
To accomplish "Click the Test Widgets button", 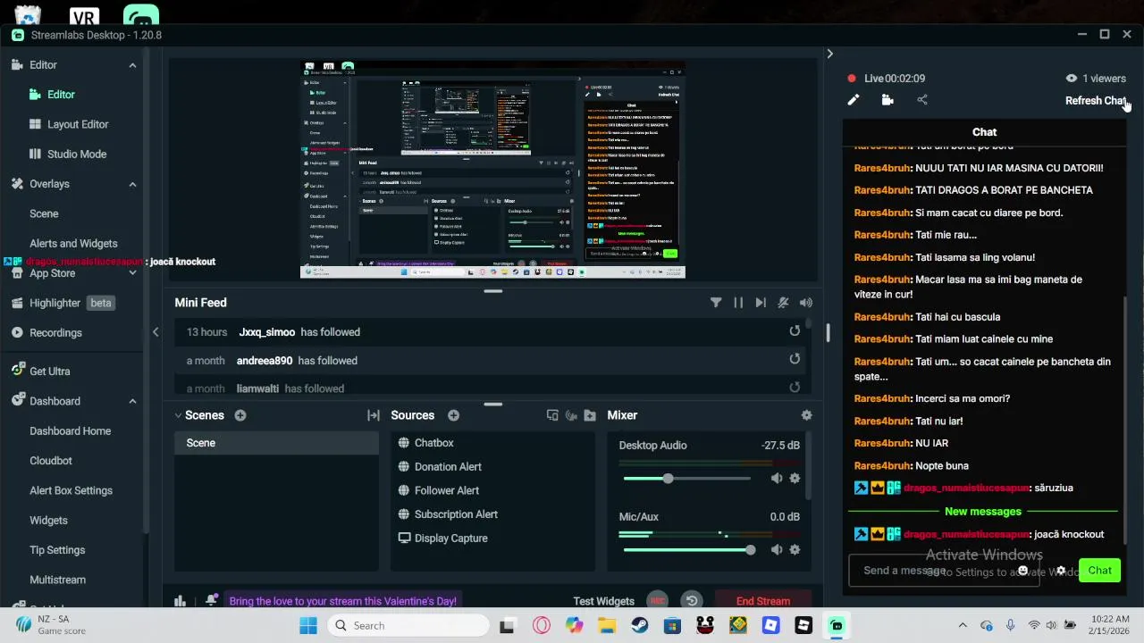I will click(x=603, y=601).
